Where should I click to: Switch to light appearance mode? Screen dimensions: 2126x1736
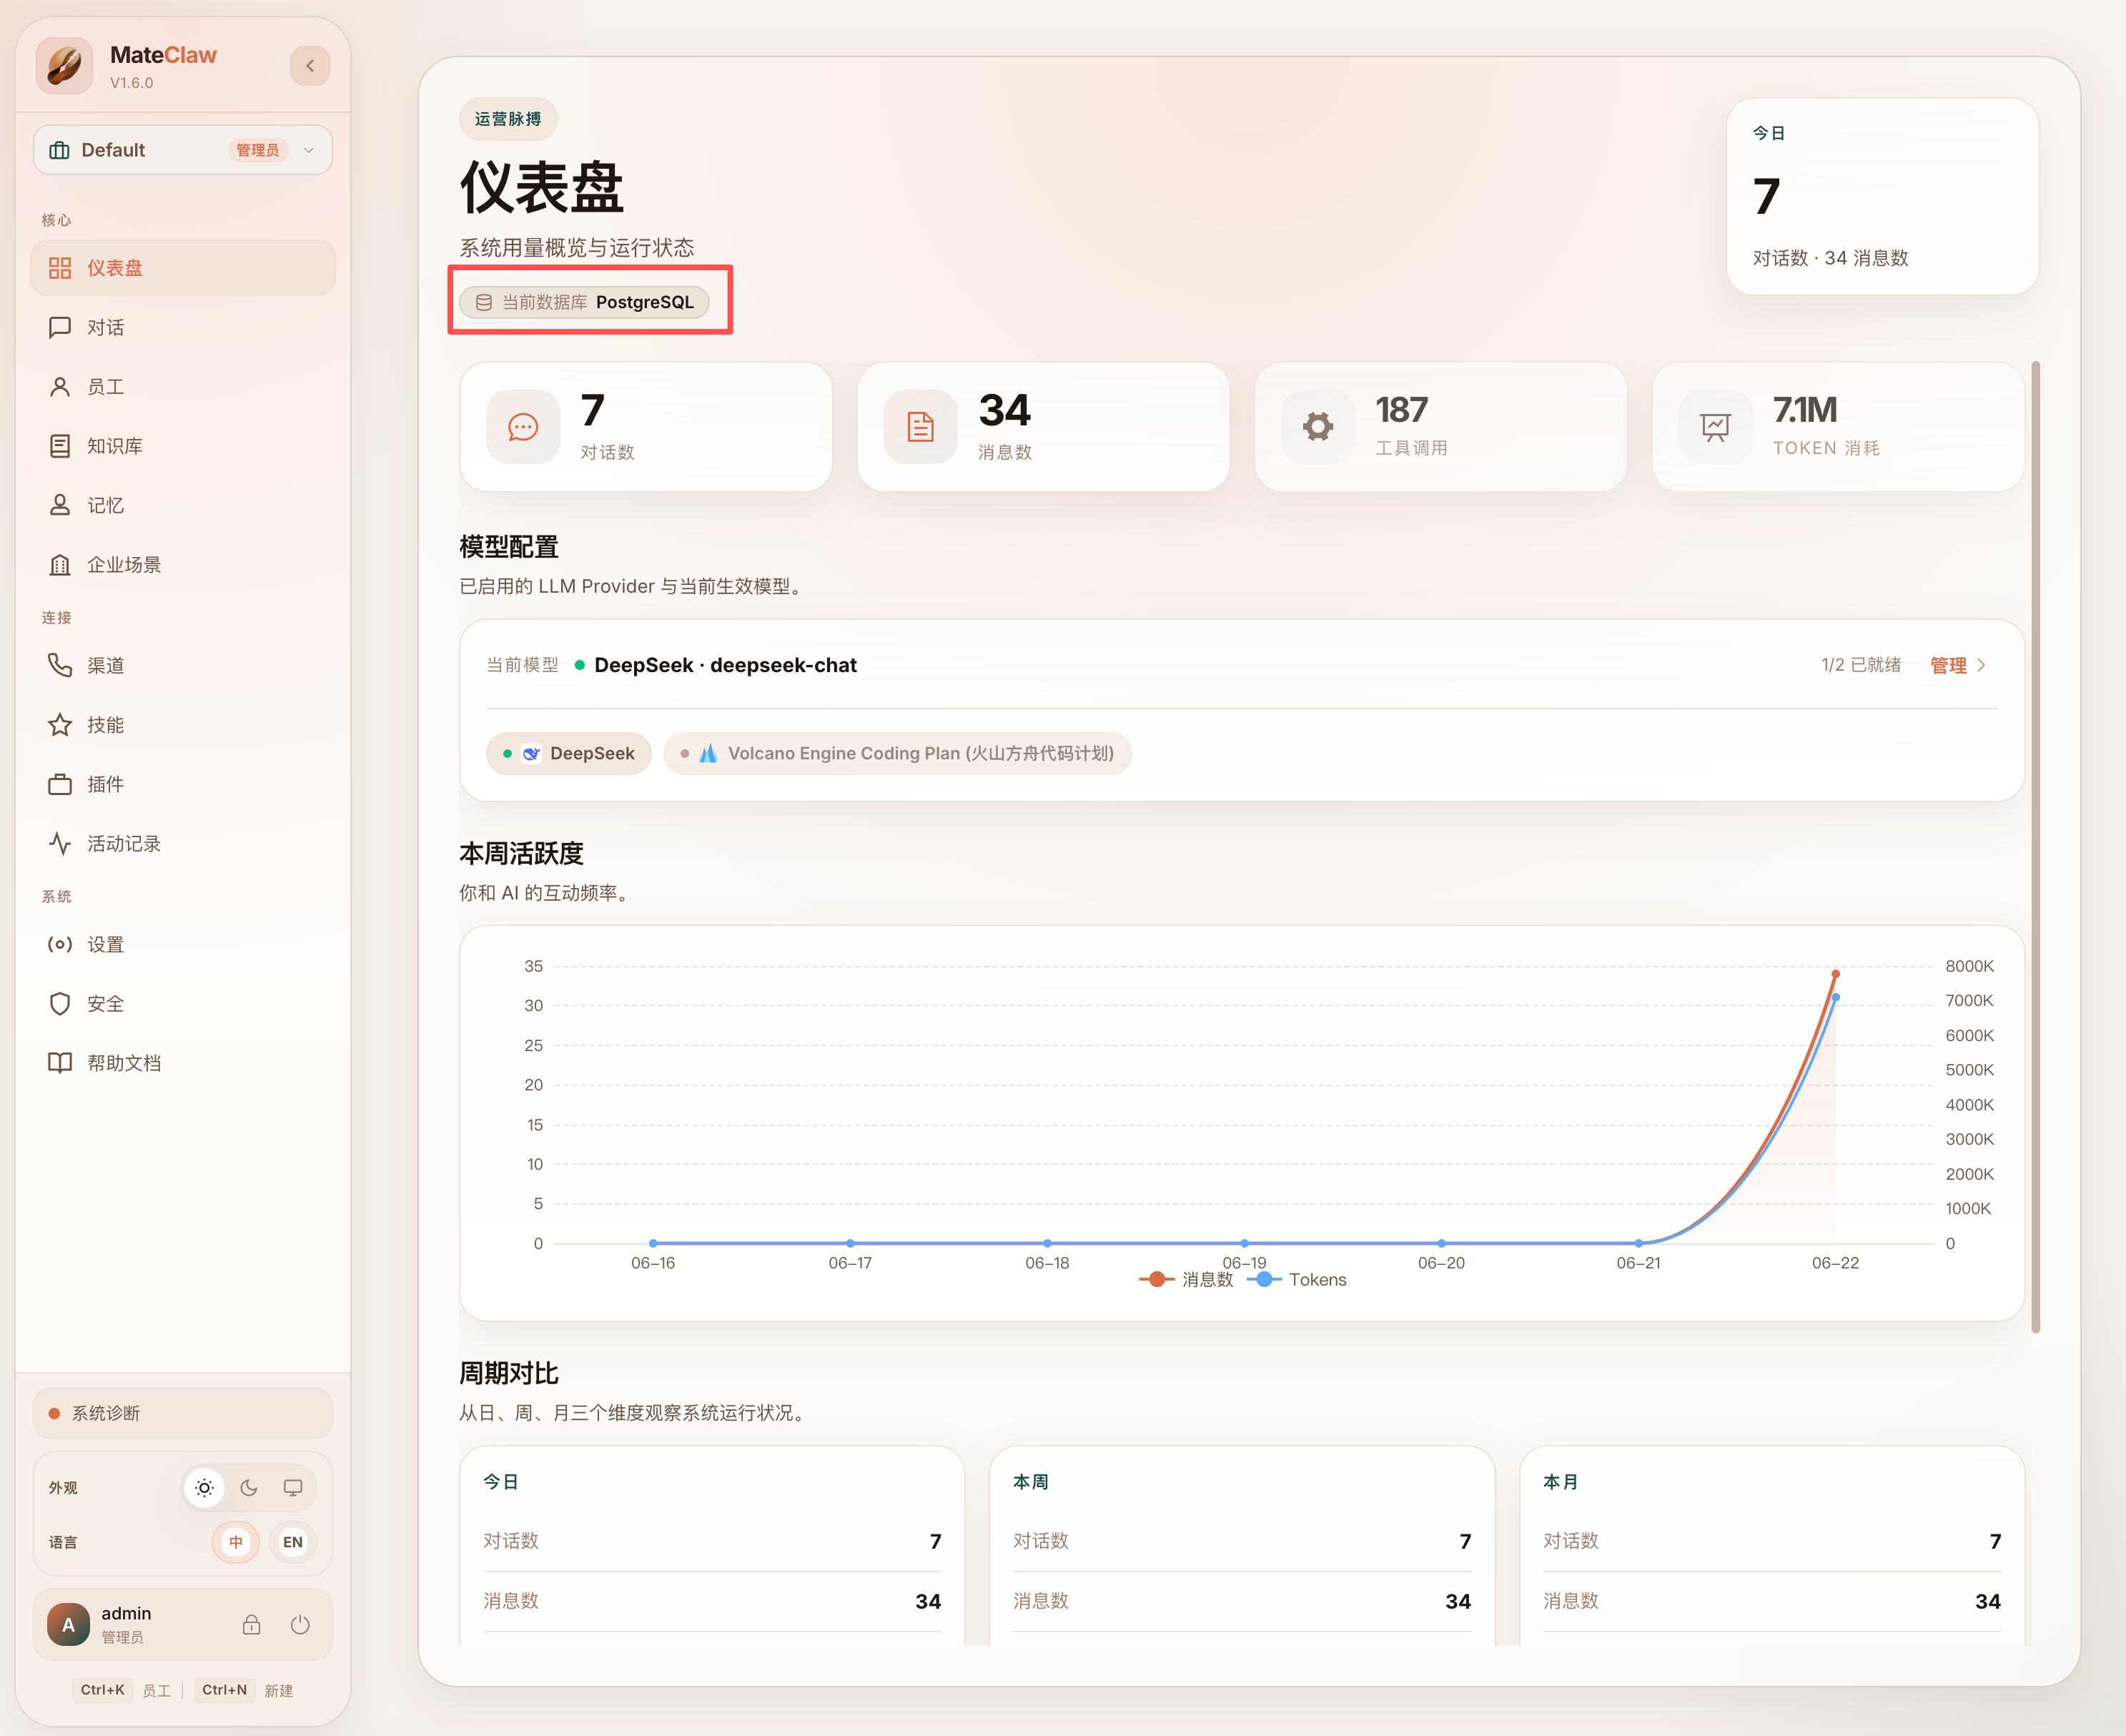[204, 1488]
